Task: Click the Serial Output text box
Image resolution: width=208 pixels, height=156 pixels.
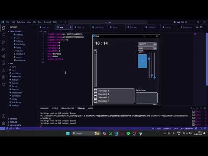Action: [x=146, y=98]
